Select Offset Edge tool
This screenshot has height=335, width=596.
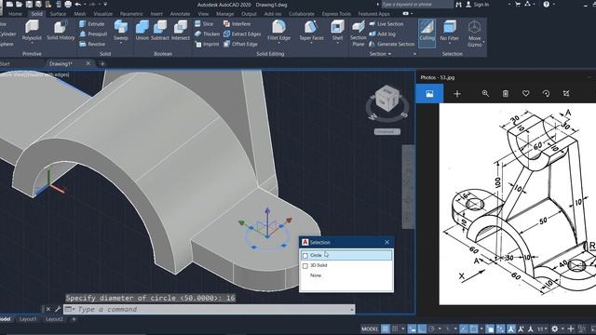tap(240, 44)
